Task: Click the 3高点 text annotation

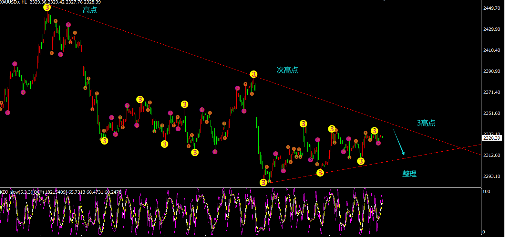Action: [426, 123]
